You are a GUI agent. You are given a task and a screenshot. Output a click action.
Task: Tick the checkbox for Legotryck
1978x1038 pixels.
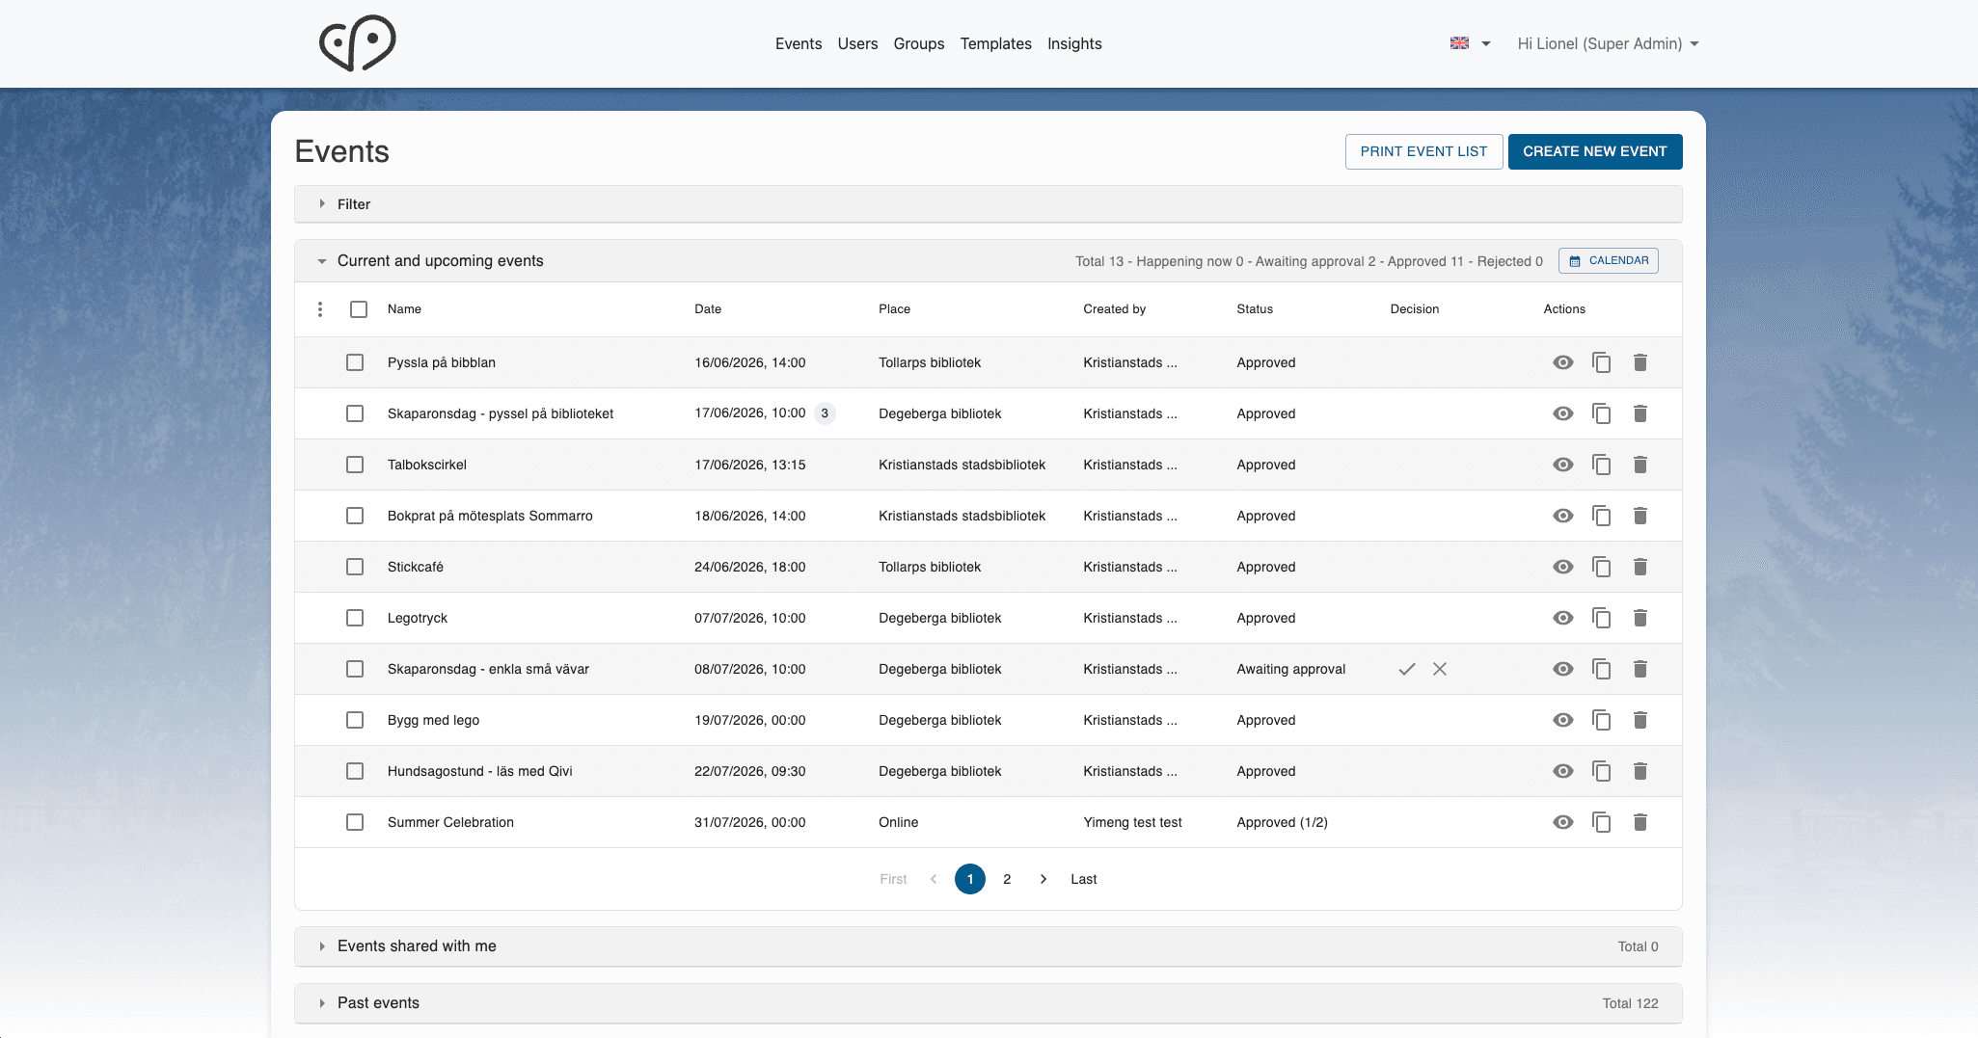point(355,618)
